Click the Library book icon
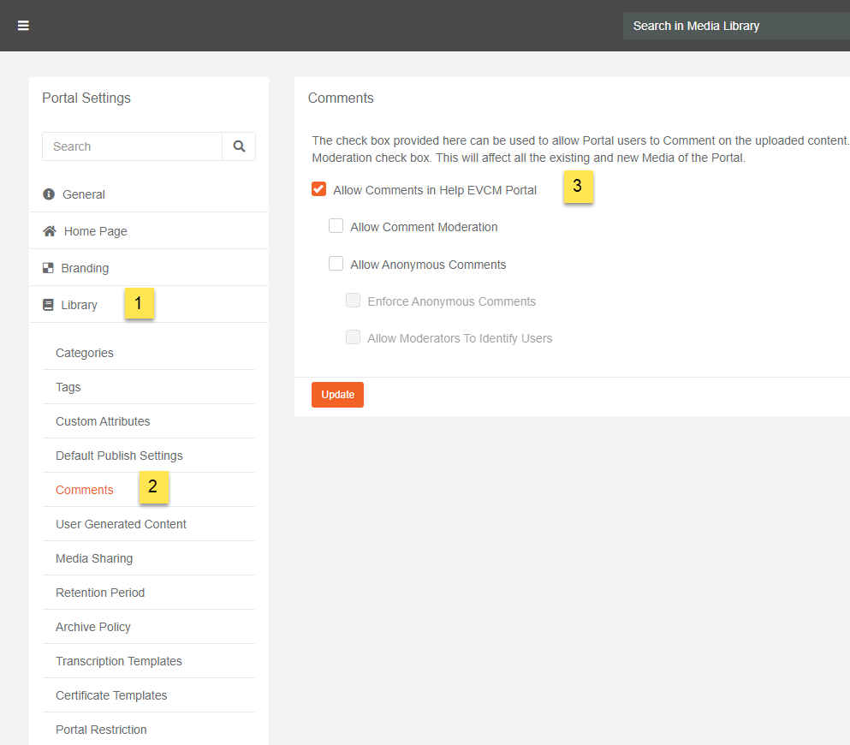Screen dimensions: 850x745 [48, 304]
